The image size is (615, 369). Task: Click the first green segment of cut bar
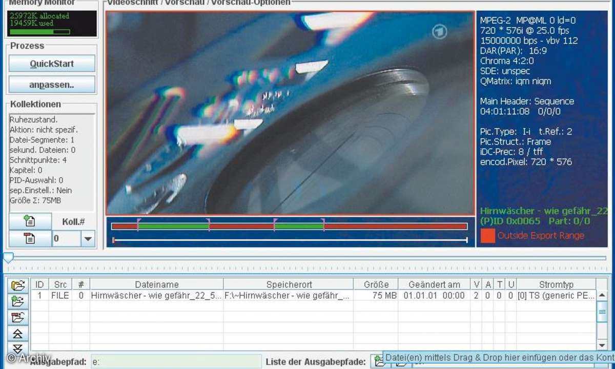click(x=173, y=226)
